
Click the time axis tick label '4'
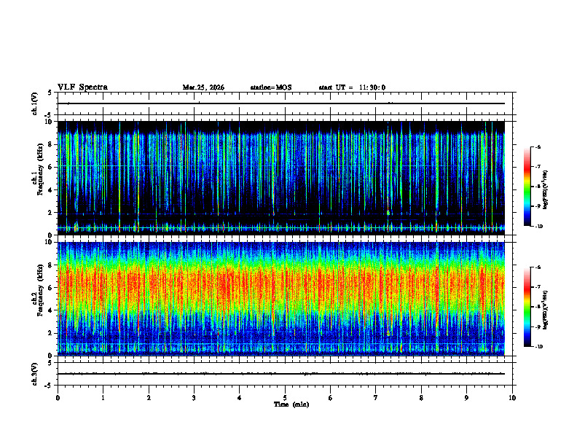(240, 398)
